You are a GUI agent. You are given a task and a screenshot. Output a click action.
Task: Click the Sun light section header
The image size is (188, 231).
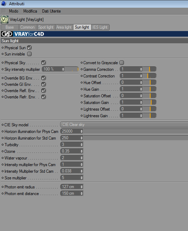tap(94, 41)
